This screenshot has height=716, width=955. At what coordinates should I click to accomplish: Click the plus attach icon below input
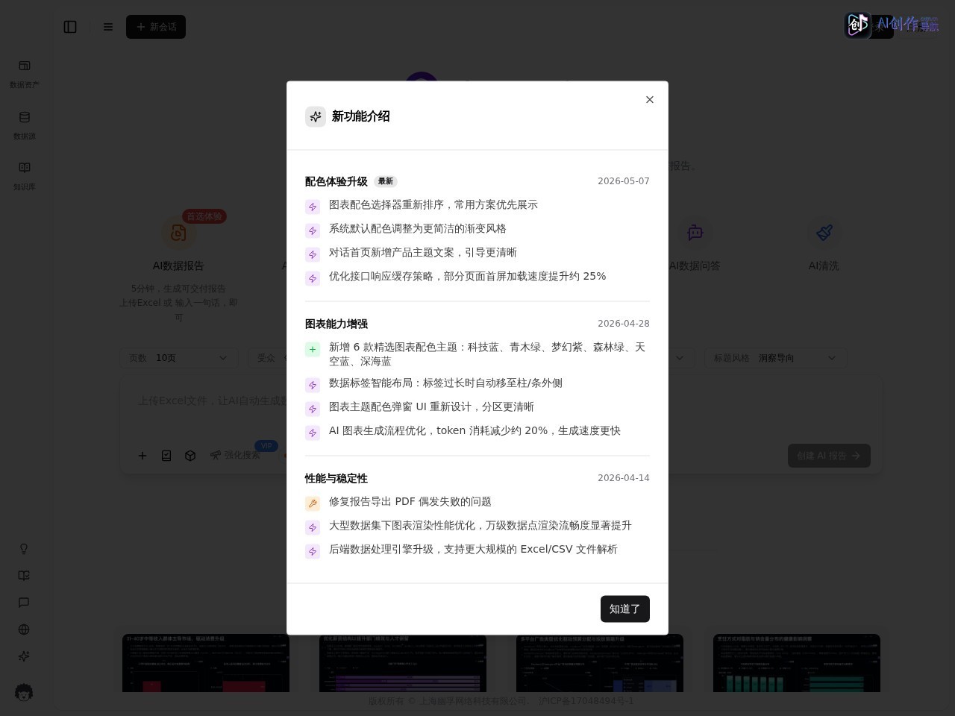(143, 456)
